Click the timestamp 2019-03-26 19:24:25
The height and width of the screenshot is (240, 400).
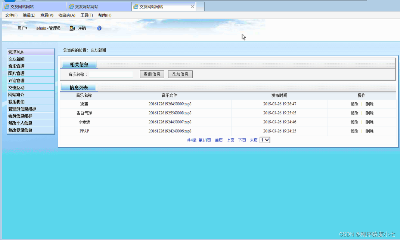(280, 131)
